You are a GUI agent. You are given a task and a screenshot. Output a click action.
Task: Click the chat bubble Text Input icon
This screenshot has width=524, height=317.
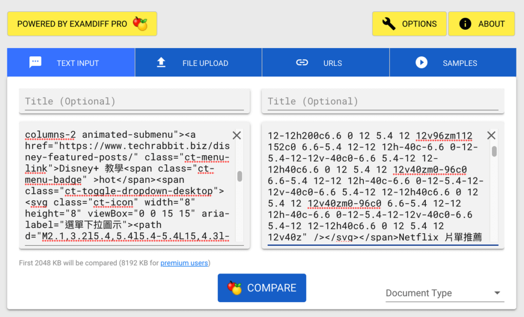[x=35, y=62]
